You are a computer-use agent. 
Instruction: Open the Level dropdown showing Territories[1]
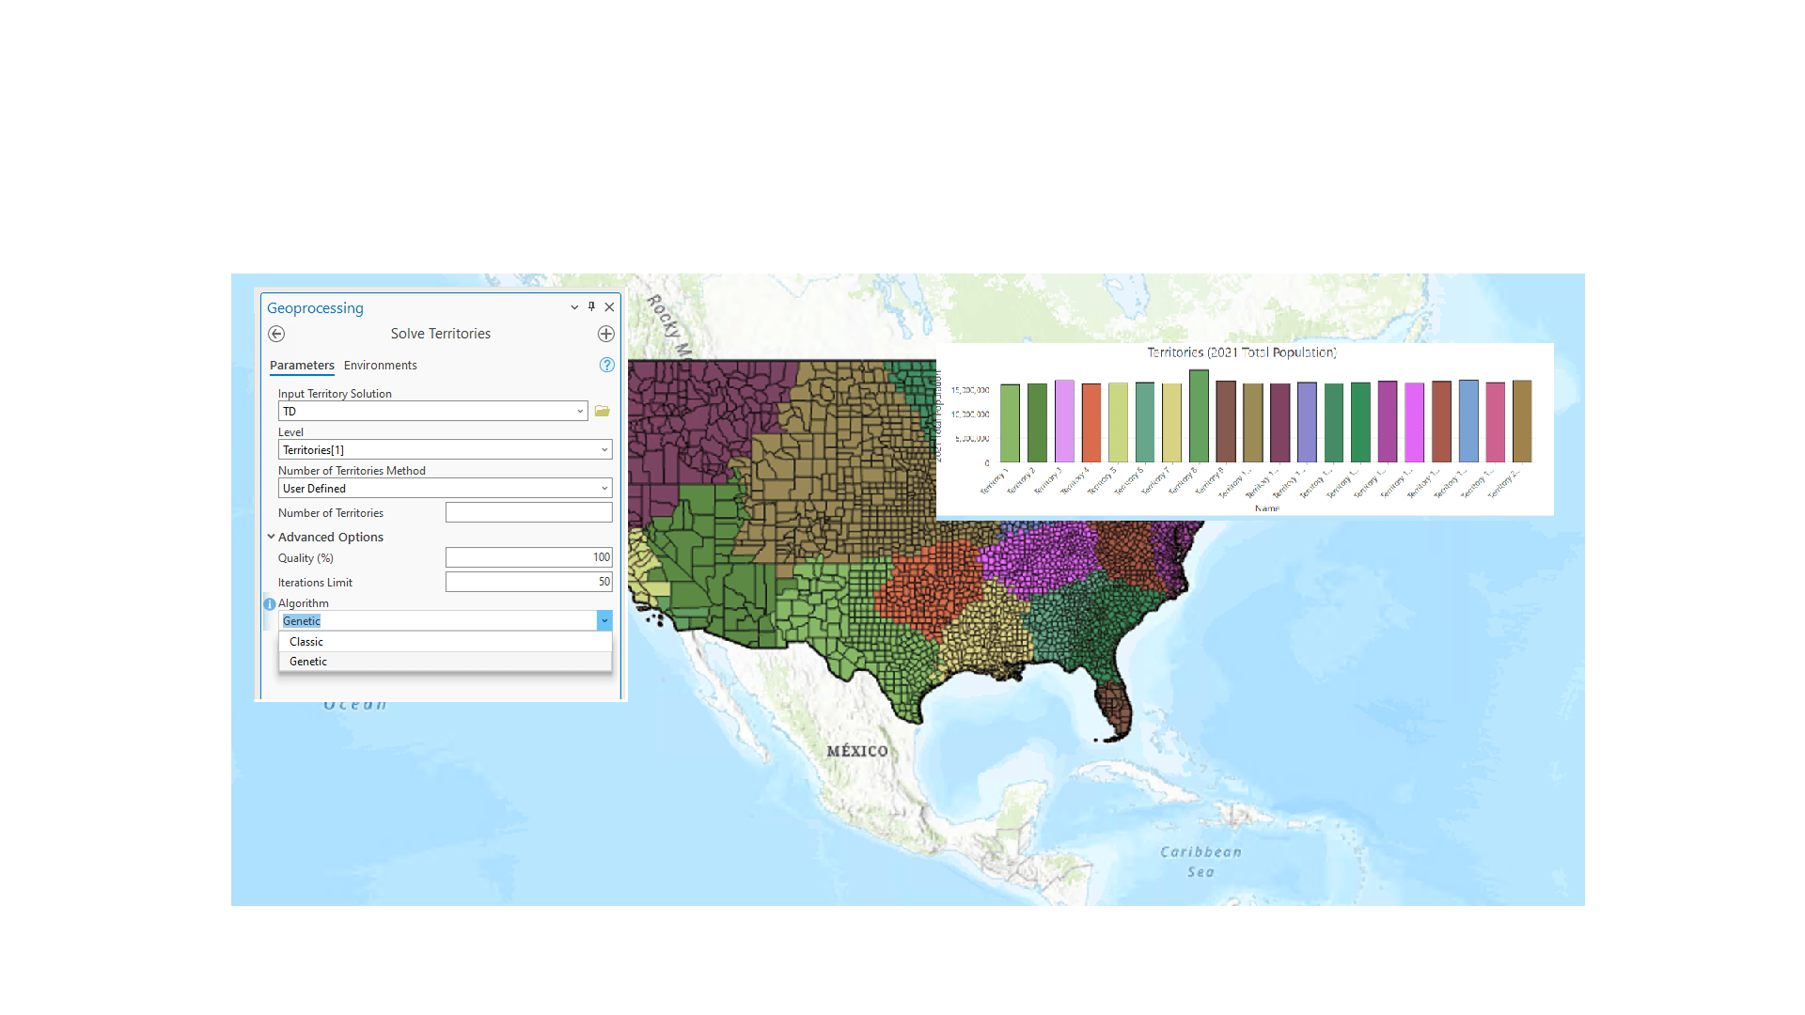tap(604, 449)
